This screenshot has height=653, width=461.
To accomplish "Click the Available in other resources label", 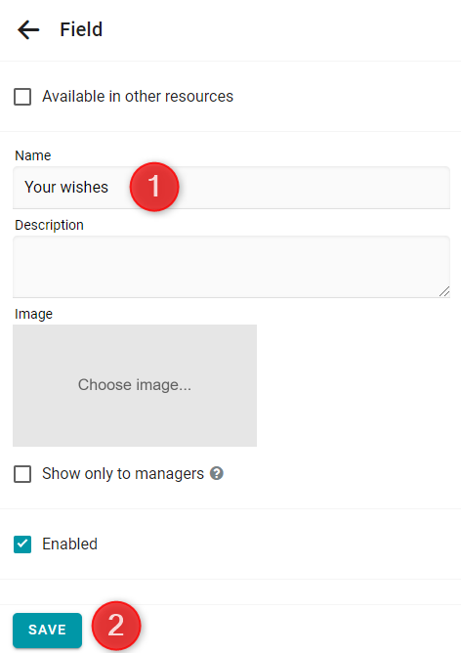I will coord(138,97).
